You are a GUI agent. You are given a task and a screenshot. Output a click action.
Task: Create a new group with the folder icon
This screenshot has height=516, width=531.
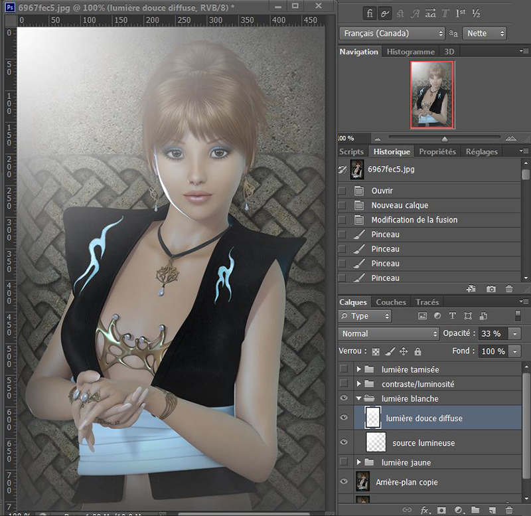[475, 510]
